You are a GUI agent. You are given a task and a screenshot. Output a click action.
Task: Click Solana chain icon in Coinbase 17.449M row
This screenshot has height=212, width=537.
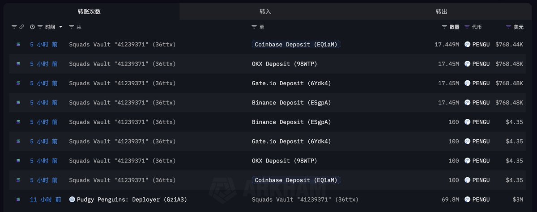pyautogui.click(x=18, y=44)
